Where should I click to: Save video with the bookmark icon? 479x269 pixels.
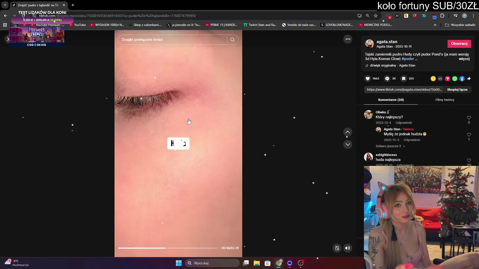(404, 78)
